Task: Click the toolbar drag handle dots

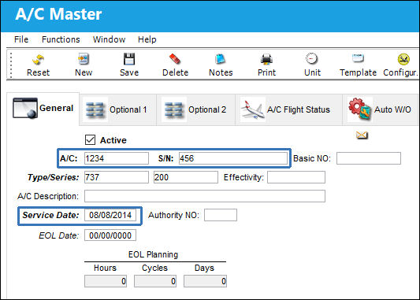Action: tap(11, 65)
